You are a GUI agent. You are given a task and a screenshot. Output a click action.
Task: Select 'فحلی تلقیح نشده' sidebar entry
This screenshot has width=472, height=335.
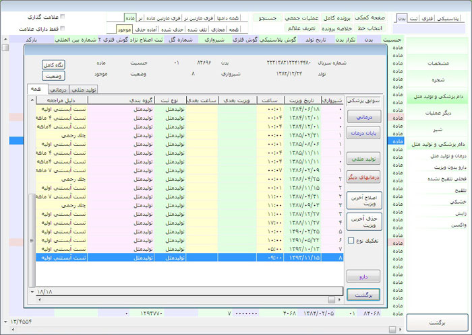click(x=446, y=179)
